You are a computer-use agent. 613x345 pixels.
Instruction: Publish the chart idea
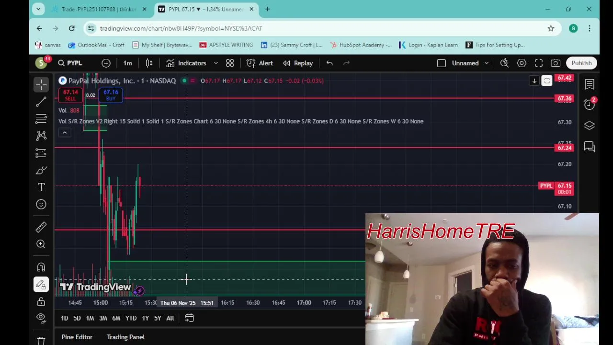[581, 63]
